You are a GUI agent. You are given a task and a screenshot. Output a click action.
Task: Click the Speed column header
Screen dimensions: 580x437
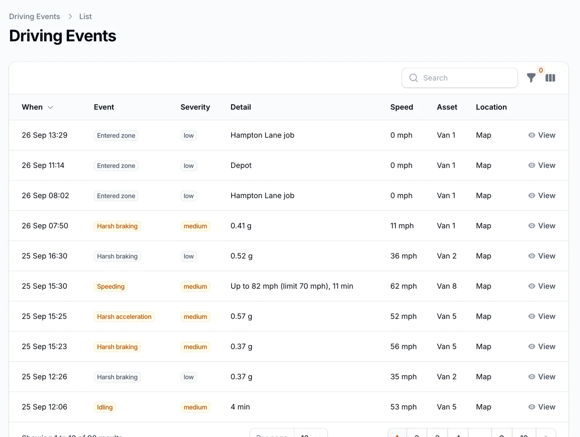point(401,107)
